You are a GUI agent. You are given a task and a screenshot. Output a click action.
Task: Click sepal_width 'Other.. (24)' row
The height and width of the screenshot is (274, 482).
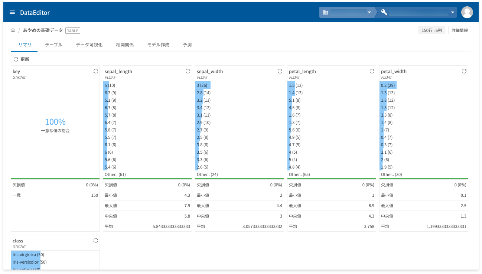tap(239, 174)
